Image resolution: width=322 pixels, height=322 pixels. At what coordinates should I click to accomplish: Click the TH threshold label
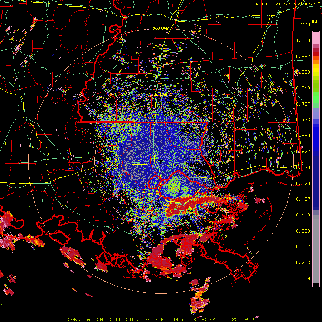click(307, 279)
